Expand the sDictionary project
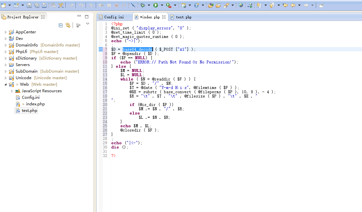 [6, 58]
